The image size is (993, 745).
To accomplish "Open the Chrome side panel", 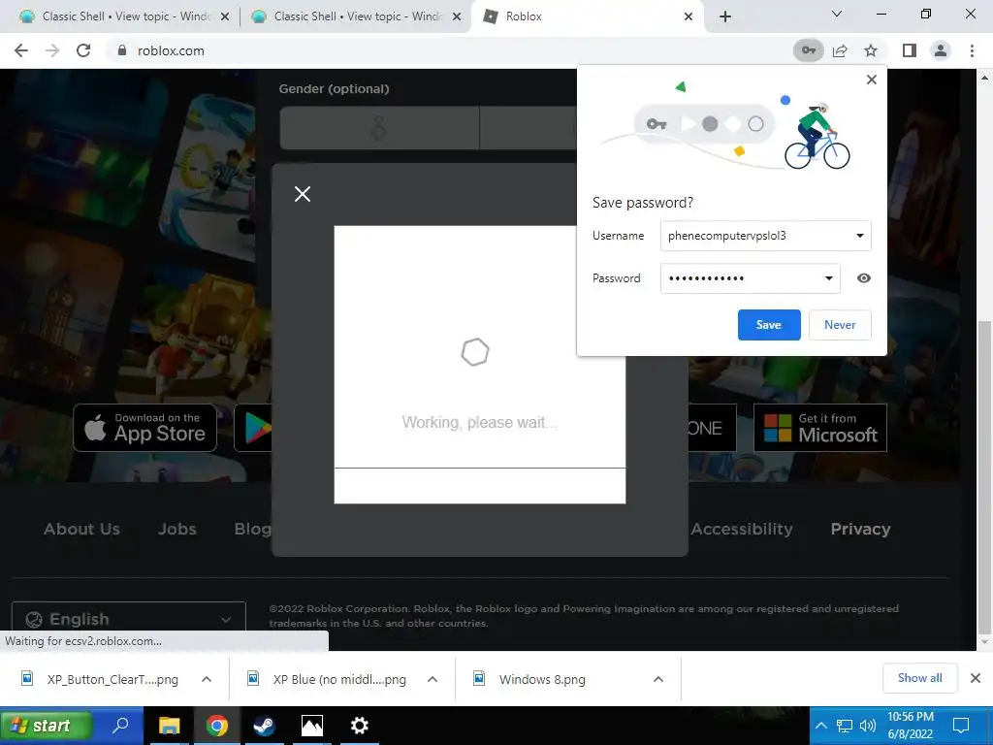I will point(910,50).
